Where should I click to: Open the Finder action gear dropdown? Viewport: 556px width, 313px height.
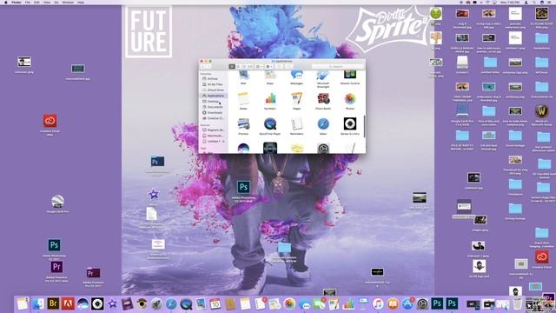[x=269, y=66]
